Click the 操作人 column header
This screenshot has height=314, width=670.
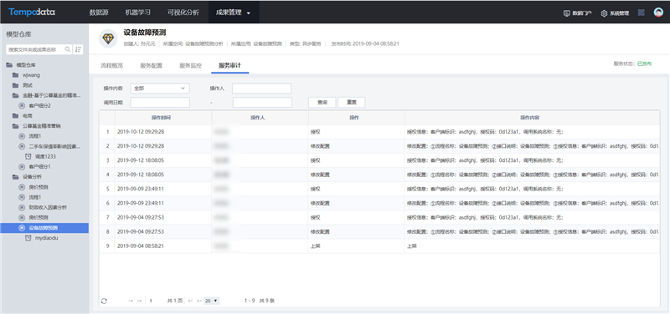260,118
